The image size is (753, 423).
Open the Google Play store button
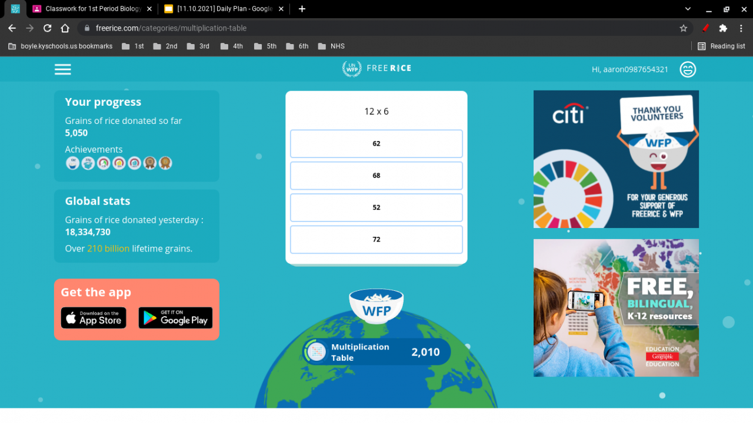[175, 318]
